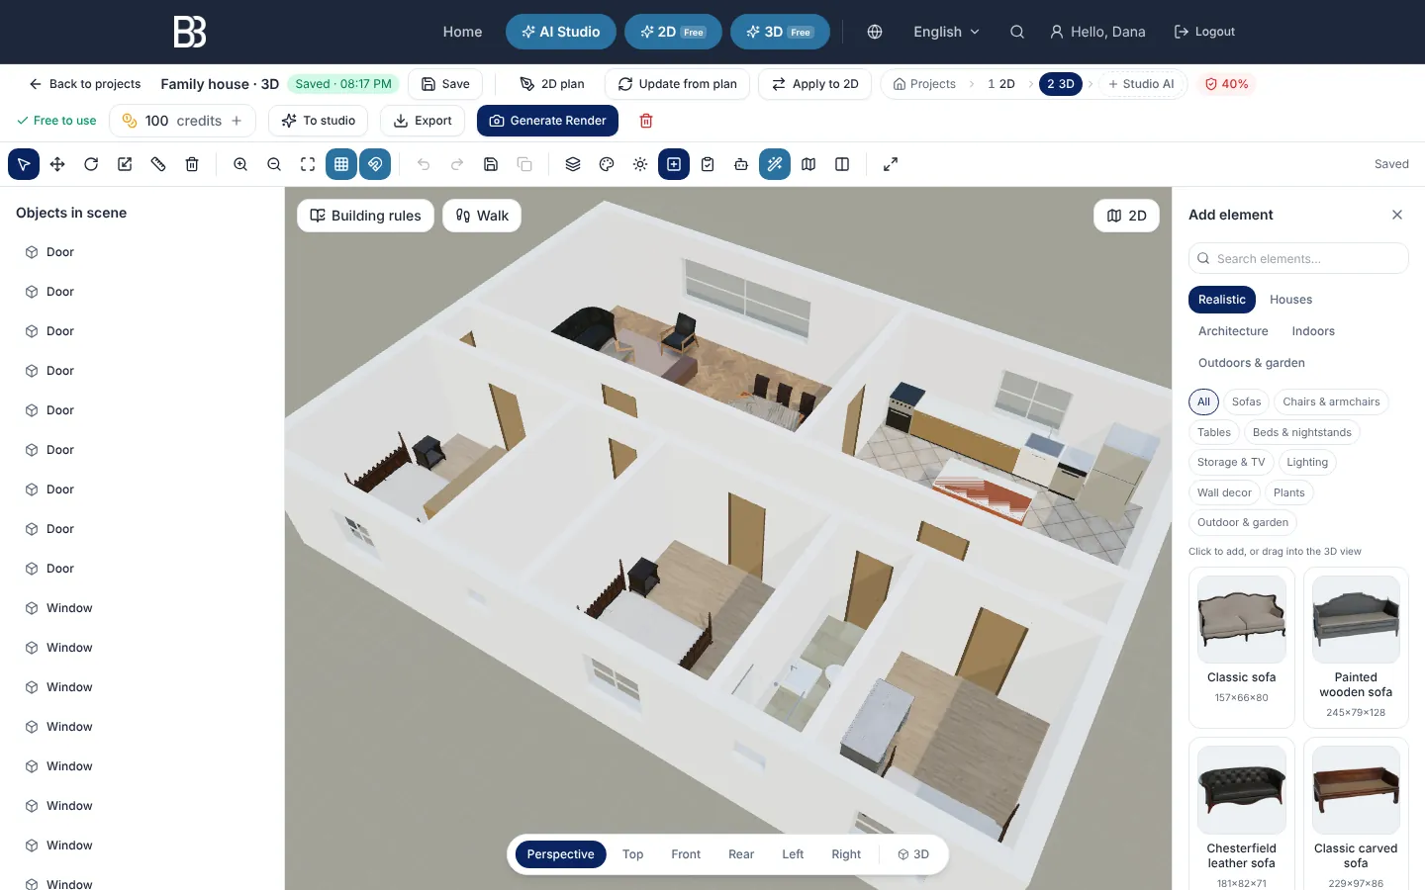Click the robot assistant icon
Viewport: 1425px width, 890px height.
point(741,164)
